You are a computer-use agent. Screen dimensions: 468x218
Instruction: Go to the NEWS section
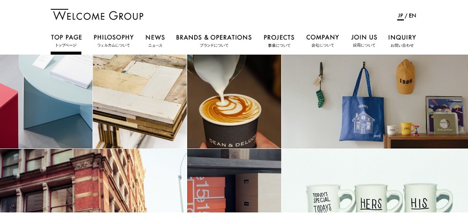[155, 41]
